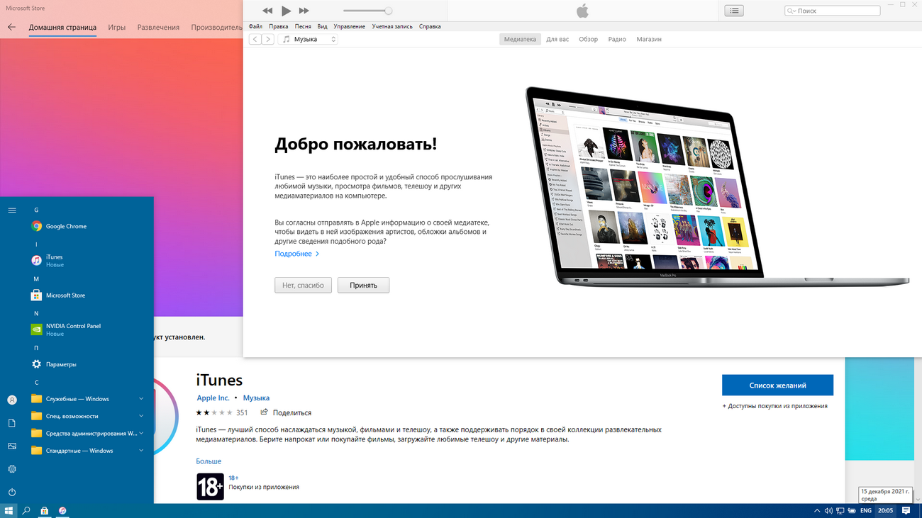922x518 pixels.
Task: Click the 18+ rating badge image
Action: click(210, 487)
